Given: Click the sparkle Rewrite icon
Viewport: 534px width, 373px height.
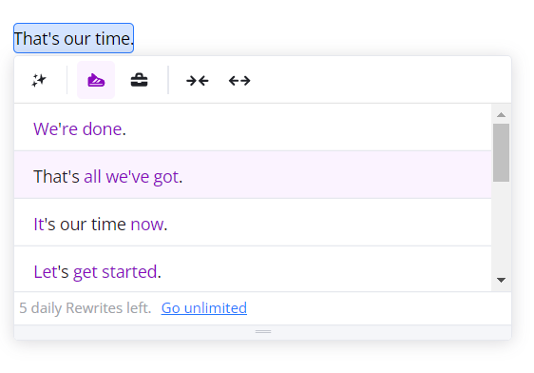Looking at the screenshot, I should (x=39, y=81).
